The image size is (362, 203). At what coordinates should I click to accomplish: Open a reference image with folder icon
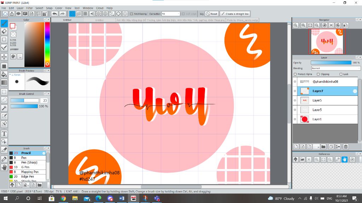point(302,159)
